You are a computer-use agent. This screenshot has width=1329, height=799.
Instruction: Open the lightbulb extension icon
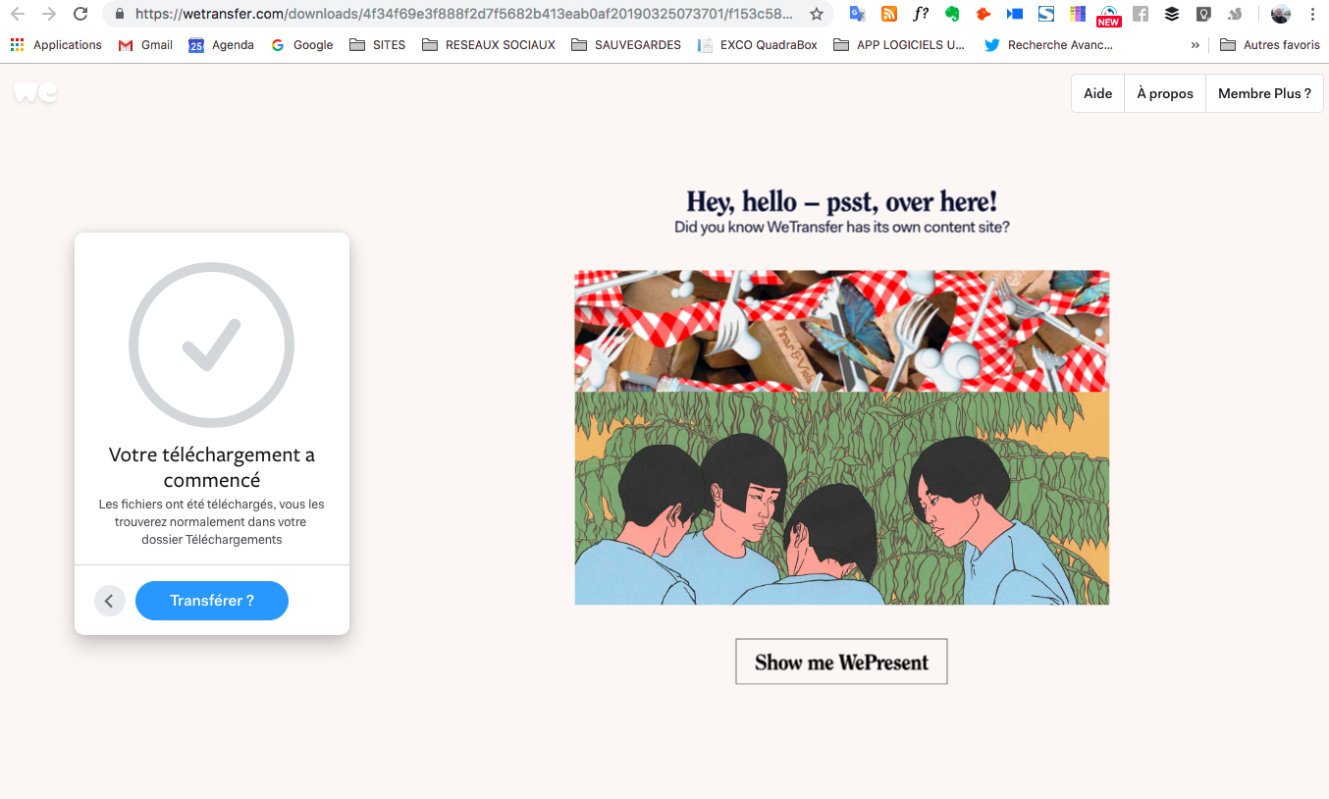1203,14
